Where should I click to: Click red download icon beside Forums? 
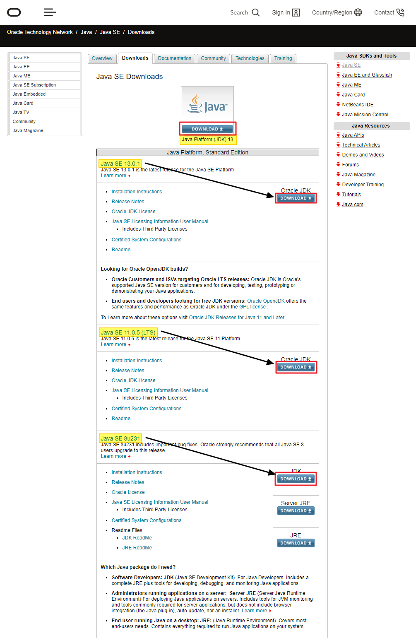[338, 165]
